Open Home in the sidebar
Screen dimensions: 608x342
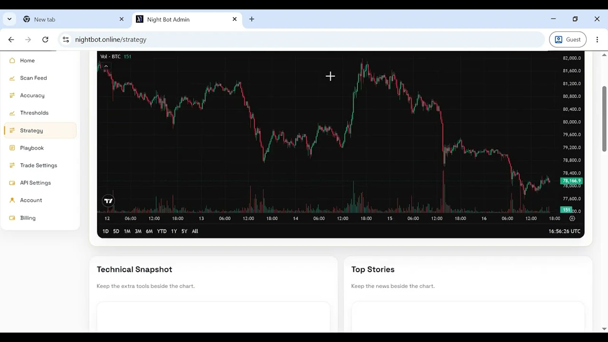click(40, 60)
